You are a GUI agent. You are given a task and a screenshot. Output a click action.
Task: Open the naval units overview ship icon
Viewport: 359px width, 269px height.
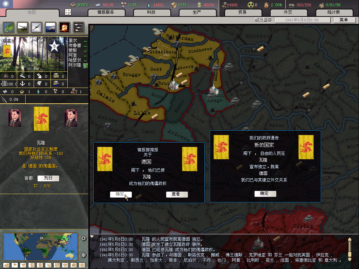pyautogui.click(x=50, y=27)
